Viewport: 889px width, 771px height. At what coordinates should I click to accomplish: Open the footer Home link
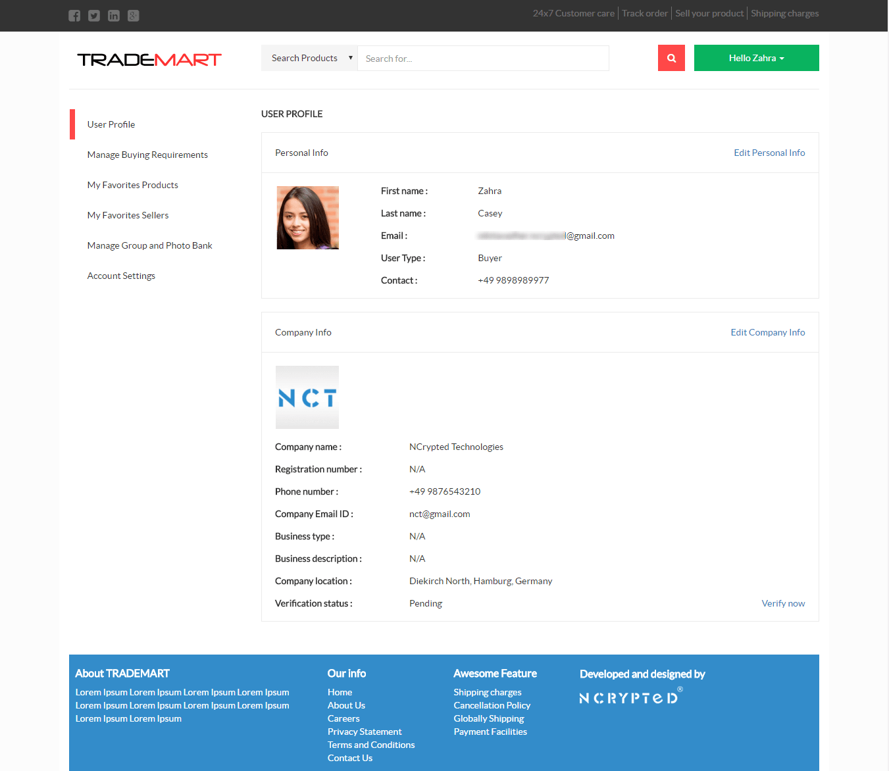click(x=340, y=692)
